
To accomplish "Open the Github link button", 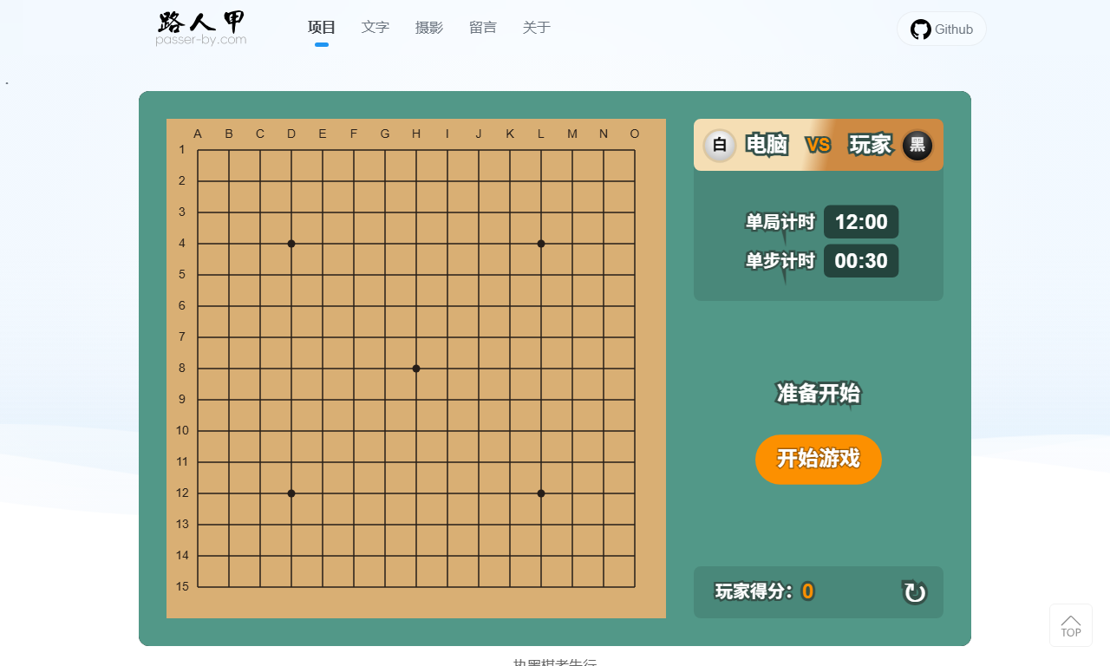I will [942, 29].
